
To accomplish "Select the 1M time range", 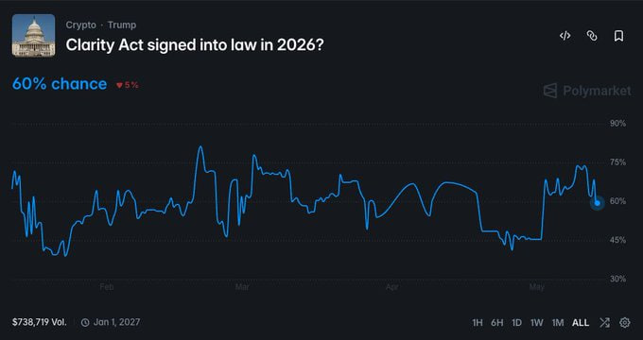I will coord(558,322).
